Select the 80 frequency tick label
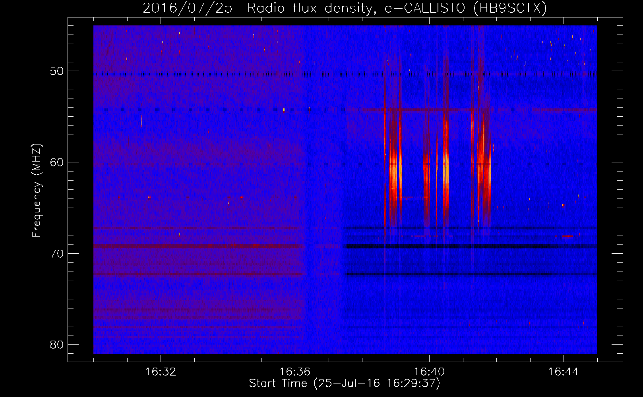The height and width of the screenshot is (397, 643). click(x=57, y=345)
